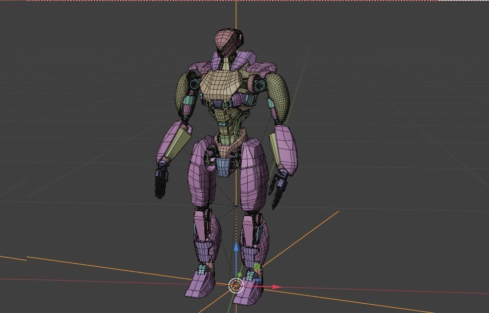The image size is (489, 313).
Task: Click the white free-move circle of the gizmo
Action: pyautogui.click(x=236, y=286)
